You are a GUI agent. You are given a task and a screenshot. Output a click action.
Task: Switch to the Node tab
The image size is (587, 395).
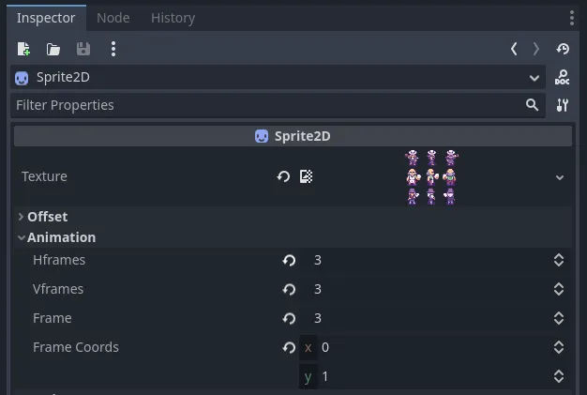113,18
